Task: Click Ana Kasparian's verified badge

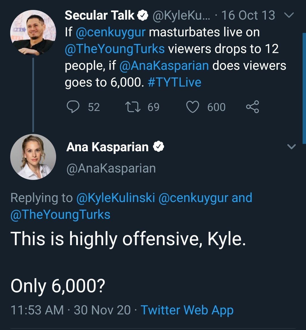Action: 159,147
